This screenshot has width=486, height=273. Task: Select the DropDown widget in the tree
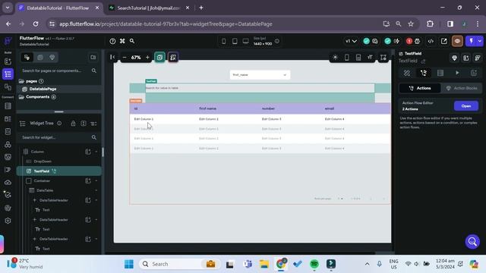(43, 162)
